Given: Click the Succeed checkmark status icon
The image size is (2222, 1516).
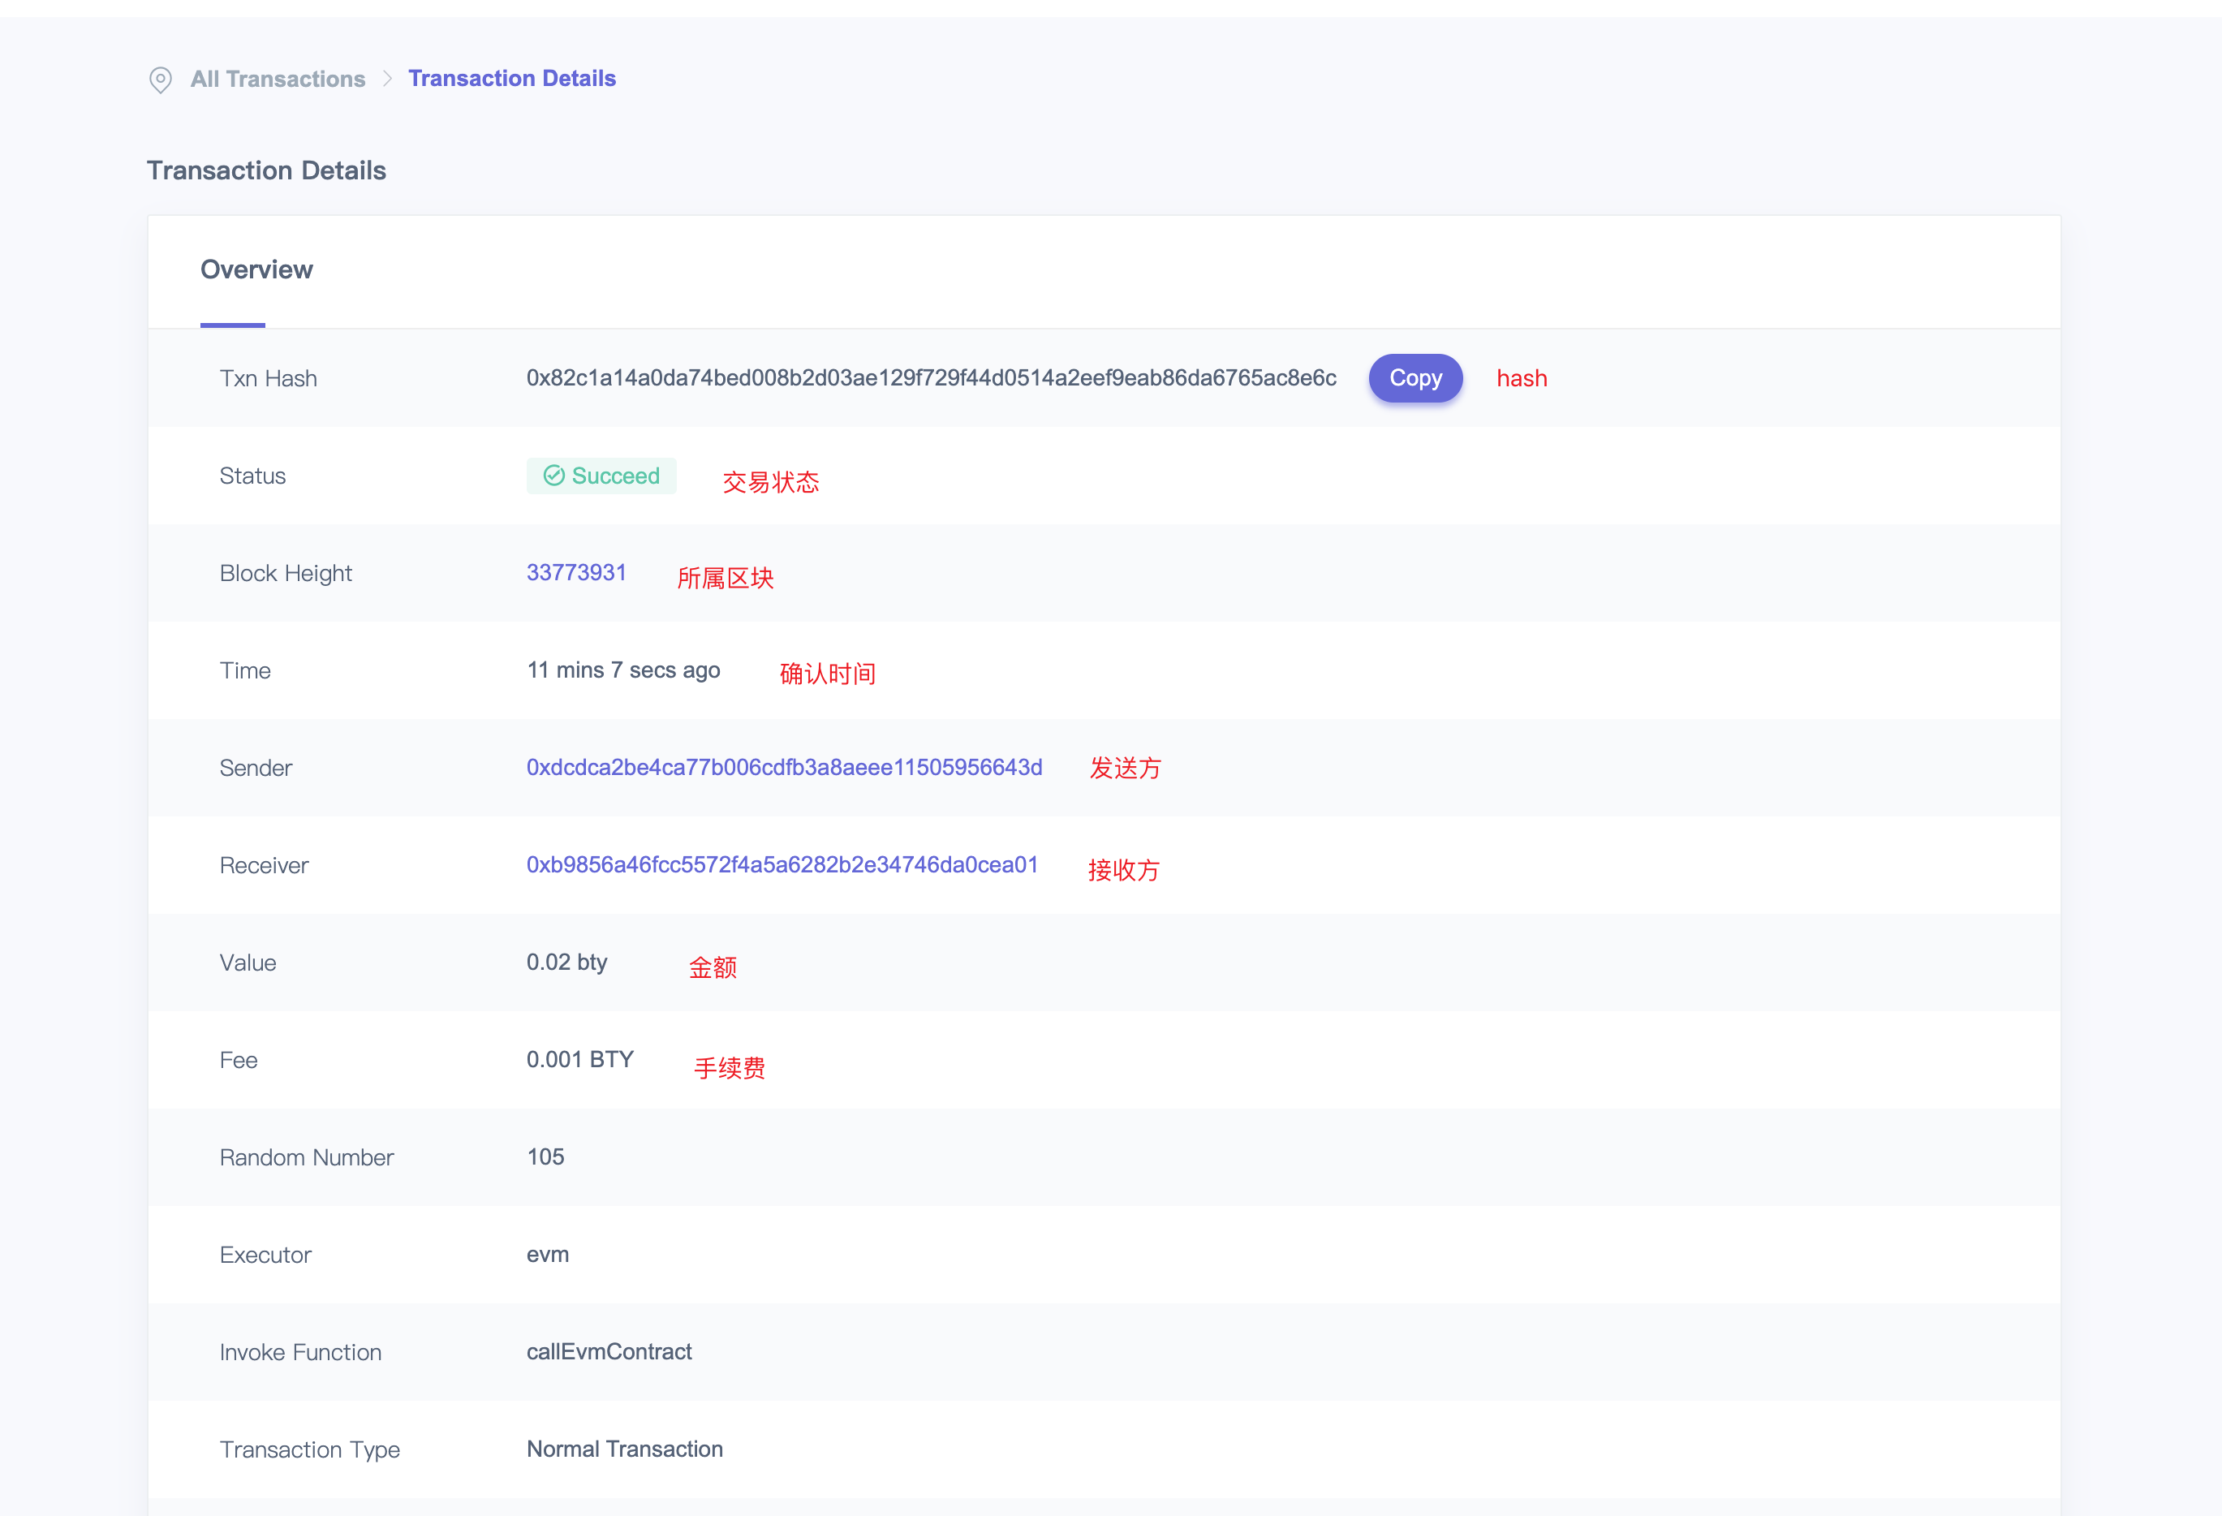Looking at the screenshot, I should point(553,476).
